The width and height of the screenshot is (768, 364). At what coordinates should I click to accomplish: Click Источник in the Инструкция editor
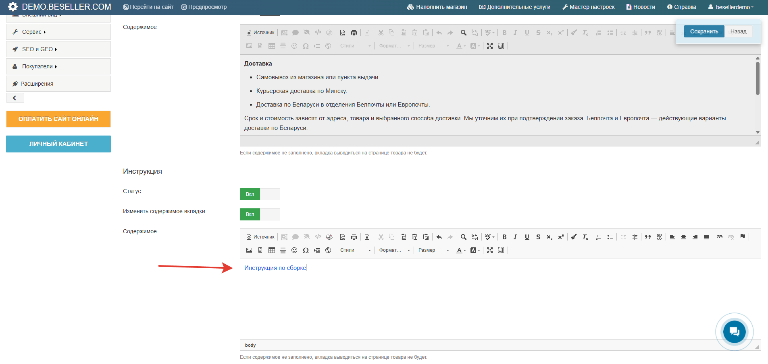tap(260, 237)
